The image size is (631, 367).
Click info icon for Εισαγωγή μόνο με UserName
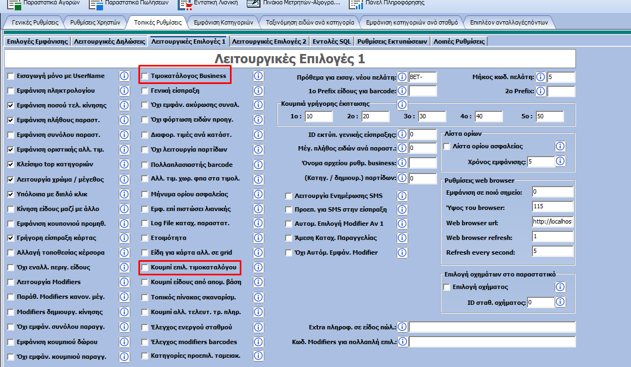coord(124,76)
